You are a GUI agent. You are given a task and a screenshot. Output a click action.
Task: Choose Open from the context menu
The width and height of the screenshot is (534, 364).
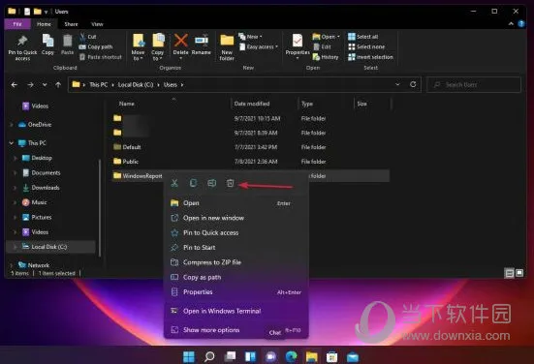(236, 203)
